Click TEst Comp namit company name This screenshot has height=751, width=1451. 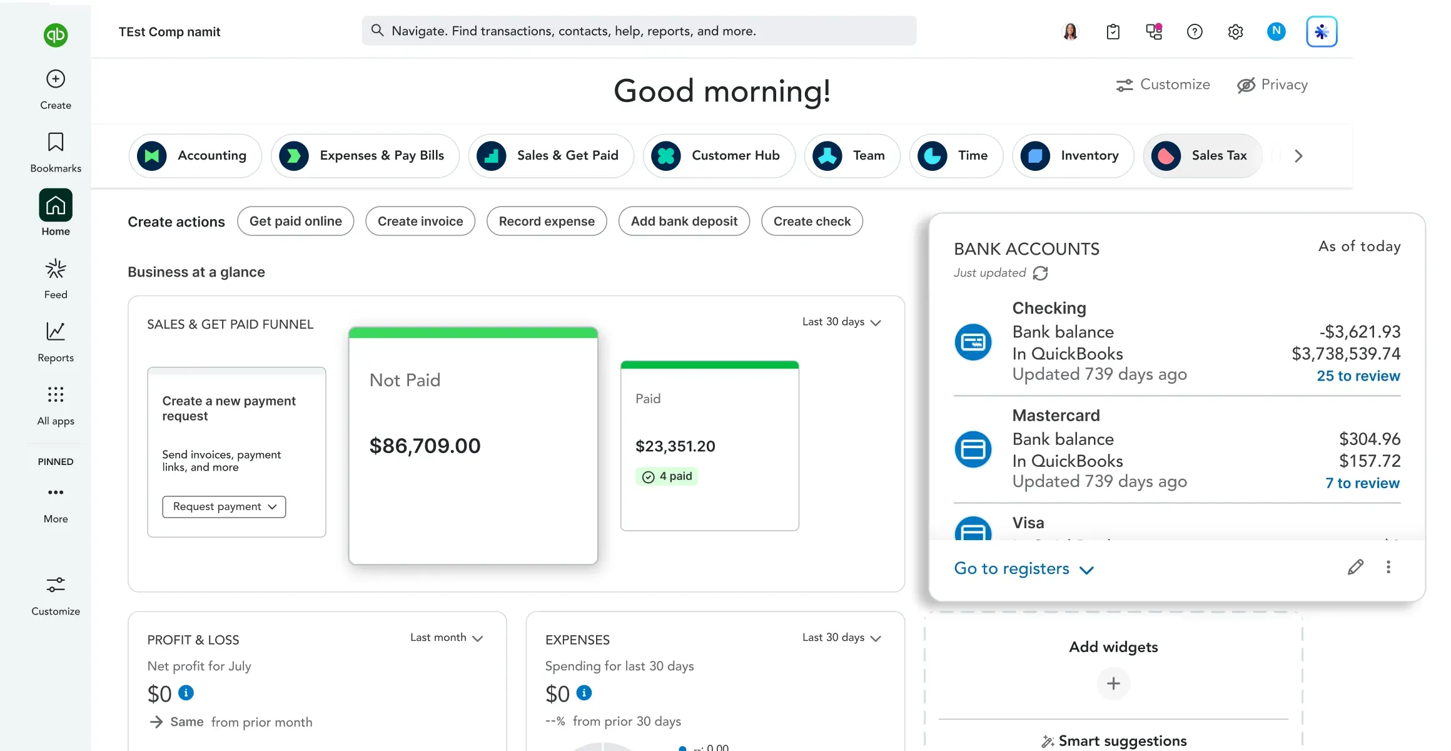(x=169, y=32)
